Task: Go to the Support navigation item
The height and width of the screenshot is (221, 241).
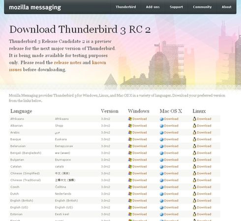Action: pyautogui.click(x=176, y=7)
